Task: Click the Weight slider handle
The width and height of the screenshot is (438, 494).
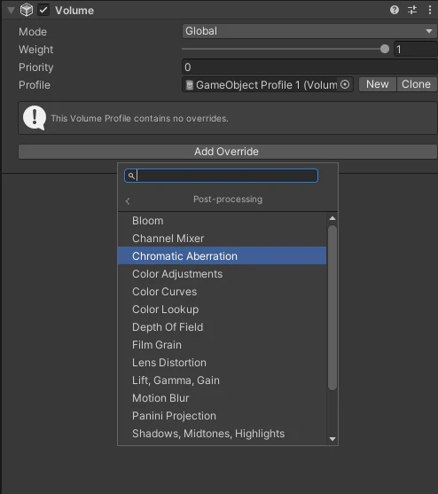Action: click(385, 49)
